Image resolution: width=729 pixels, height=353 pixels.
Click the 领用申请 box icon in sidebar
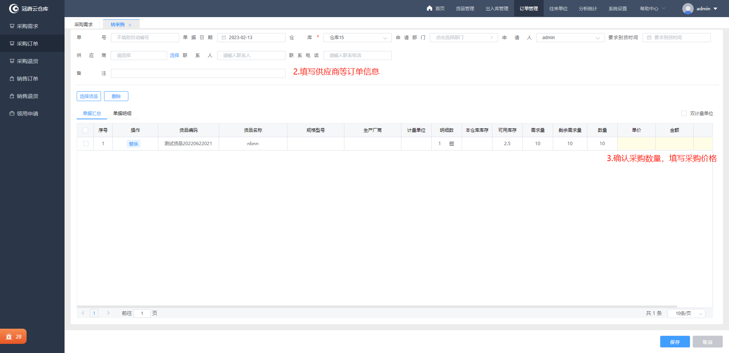tap(12, 114)
